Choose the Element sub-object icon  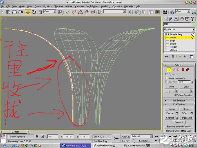click(187, 70)
